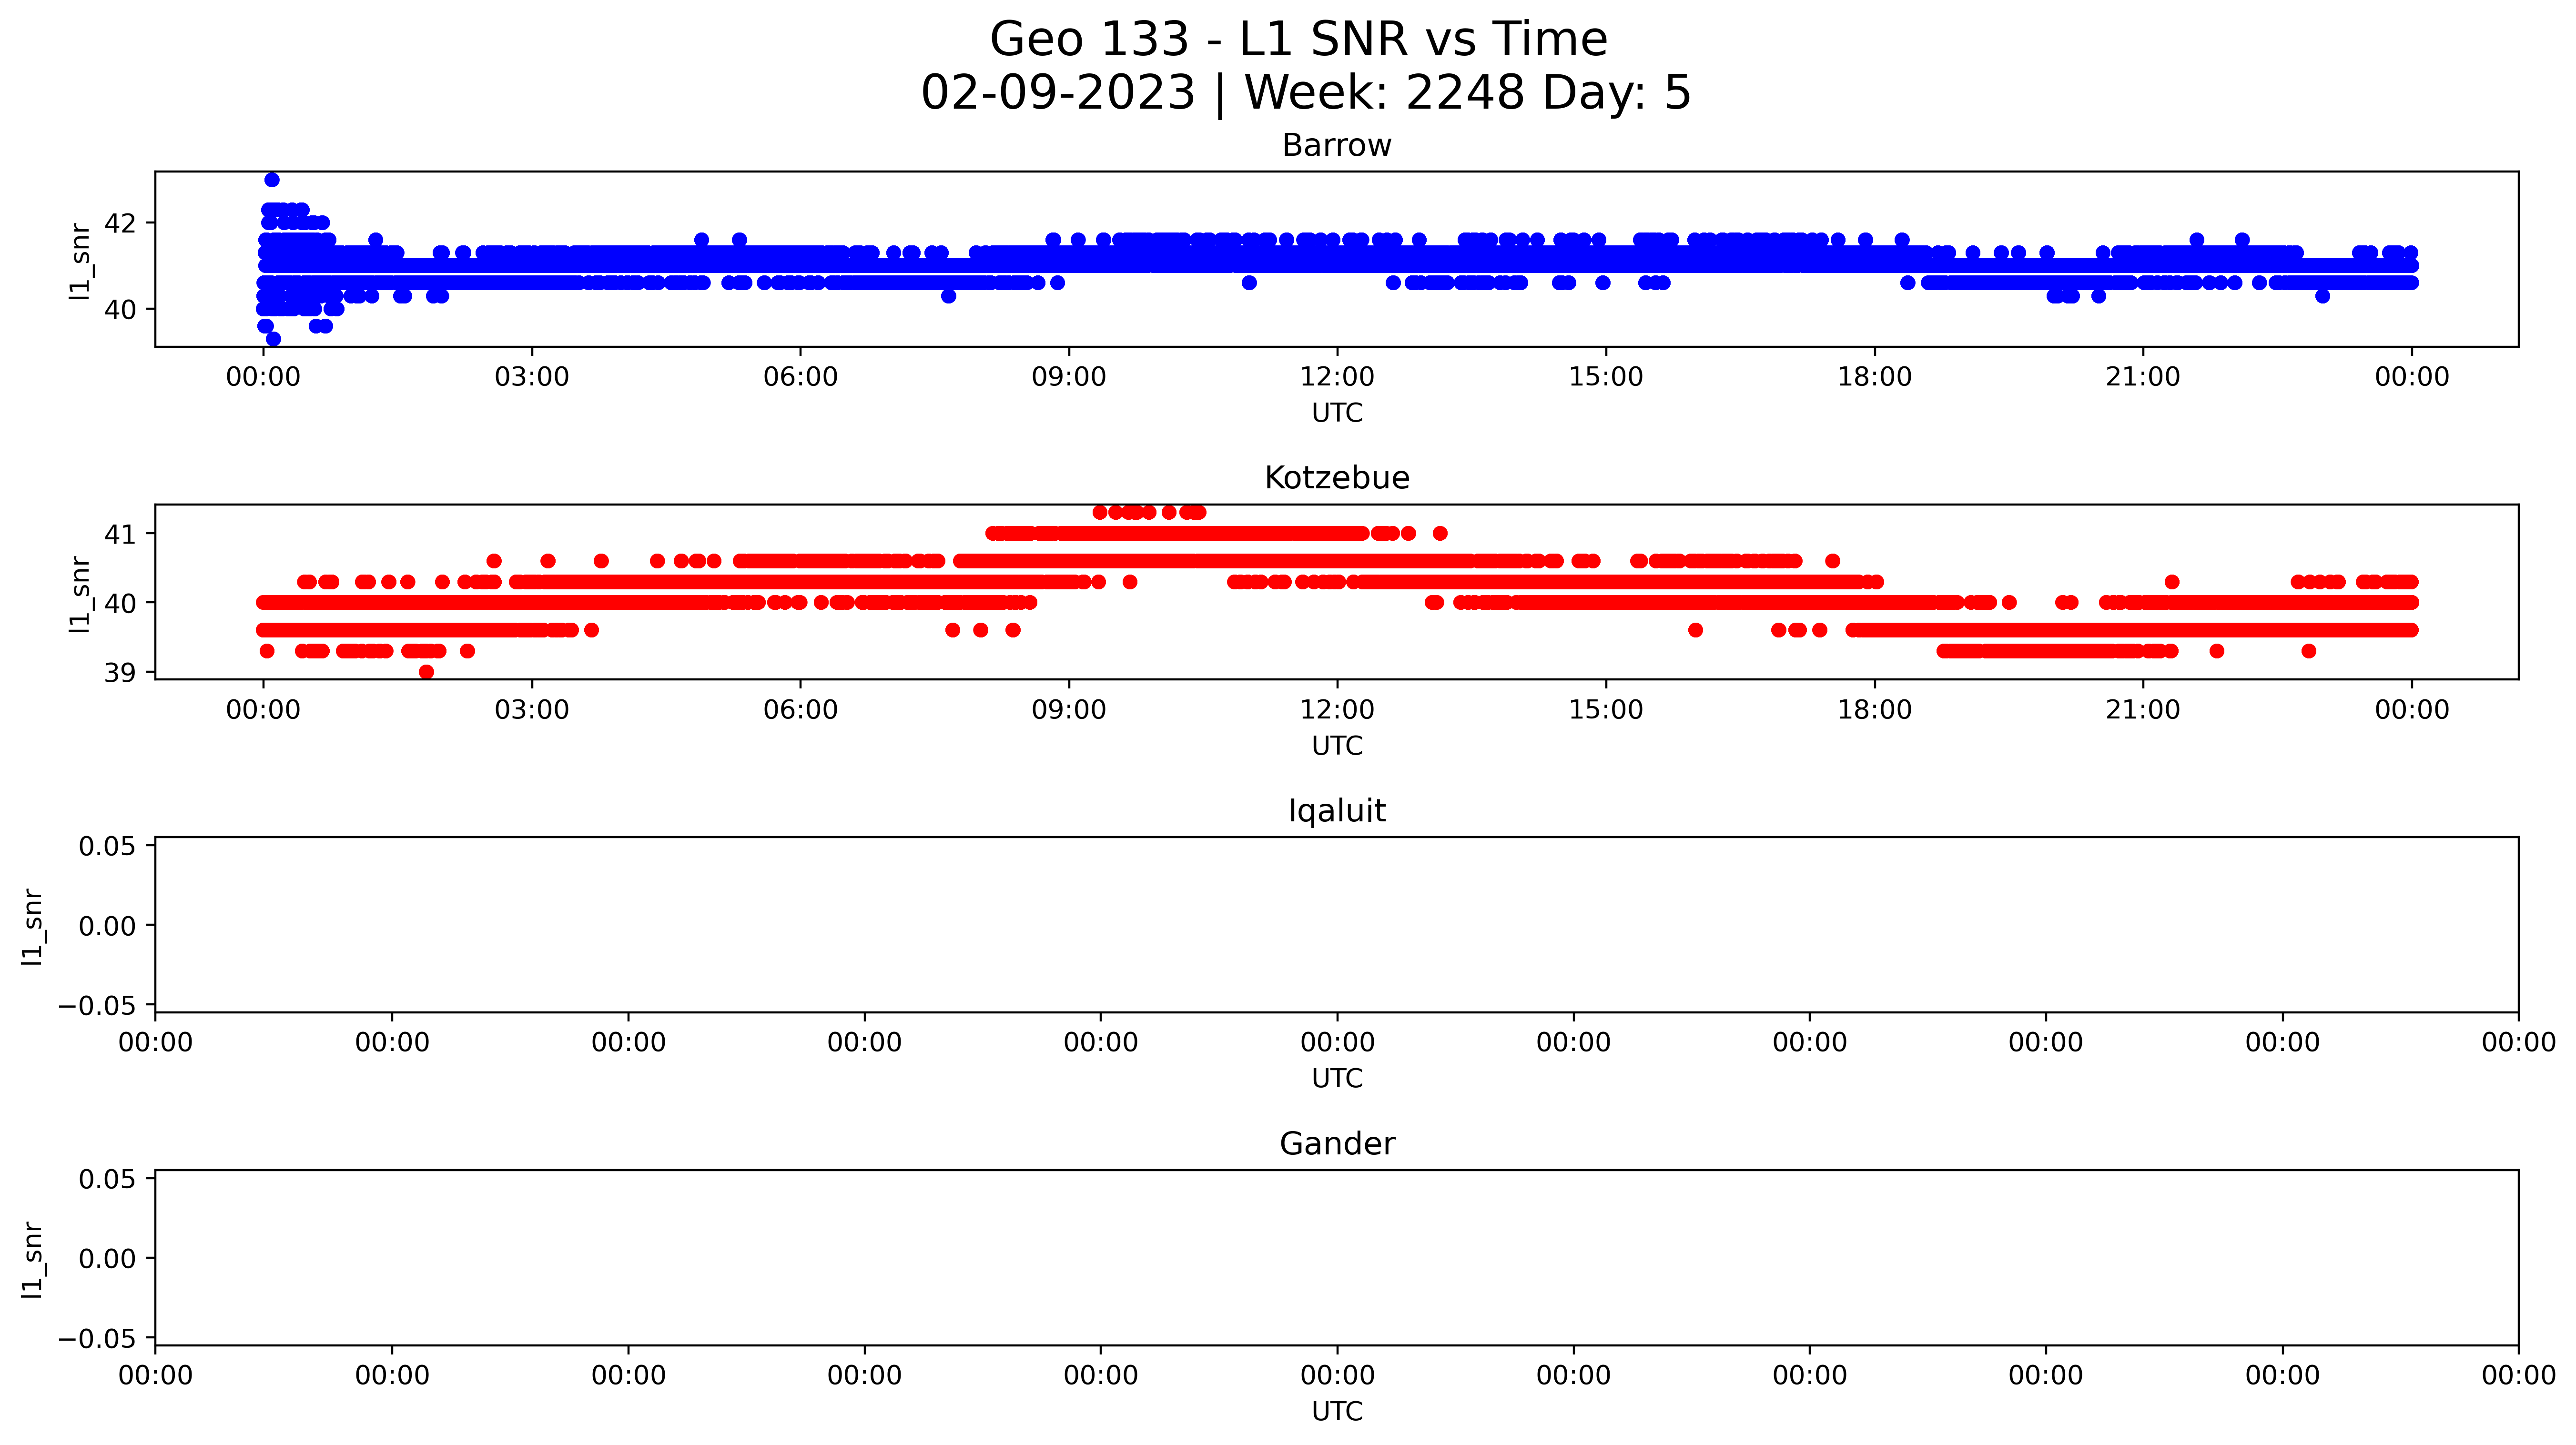Click the 'Iqaluit' subplot title
The width and height of the screenshot is (2576, 1445).
[1337, 811]
